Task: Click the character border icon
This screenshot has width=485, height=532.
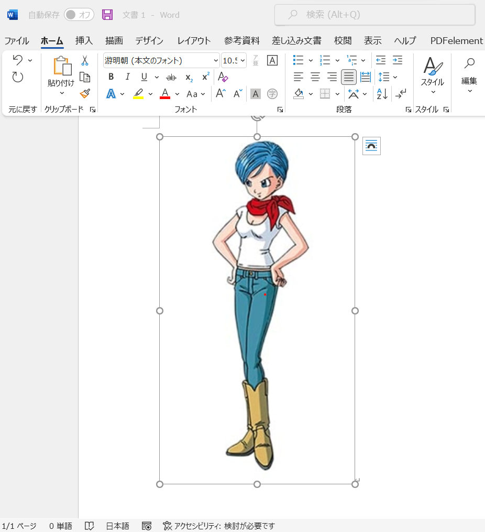Action: click(x=272, y=60)
